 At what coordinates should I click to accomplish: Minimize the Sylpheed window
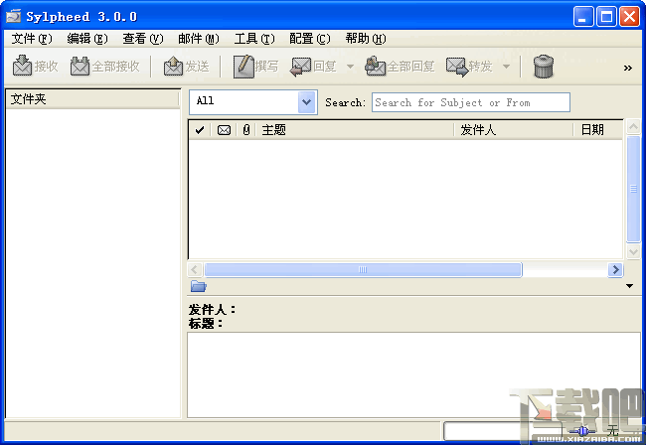click(583, 17)
